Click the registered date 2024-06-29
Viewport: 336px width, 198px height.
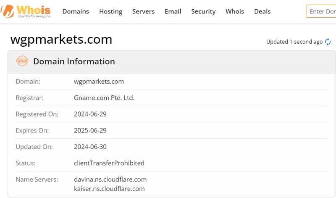point(90,114)
